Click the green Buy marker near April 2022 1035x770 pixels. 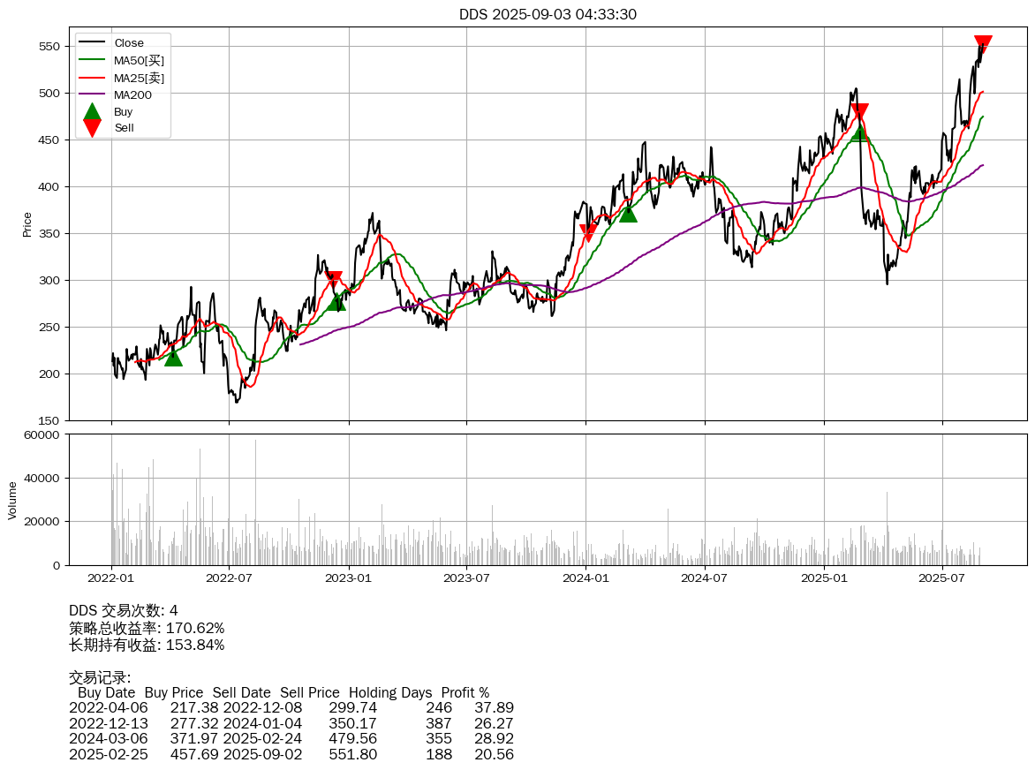pyautogui.click(x=173, y=357)
